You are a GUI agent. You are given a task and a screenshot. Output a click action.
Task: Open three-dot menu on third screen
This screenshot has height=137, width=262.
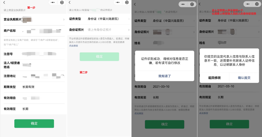click(x=183, y=4)
